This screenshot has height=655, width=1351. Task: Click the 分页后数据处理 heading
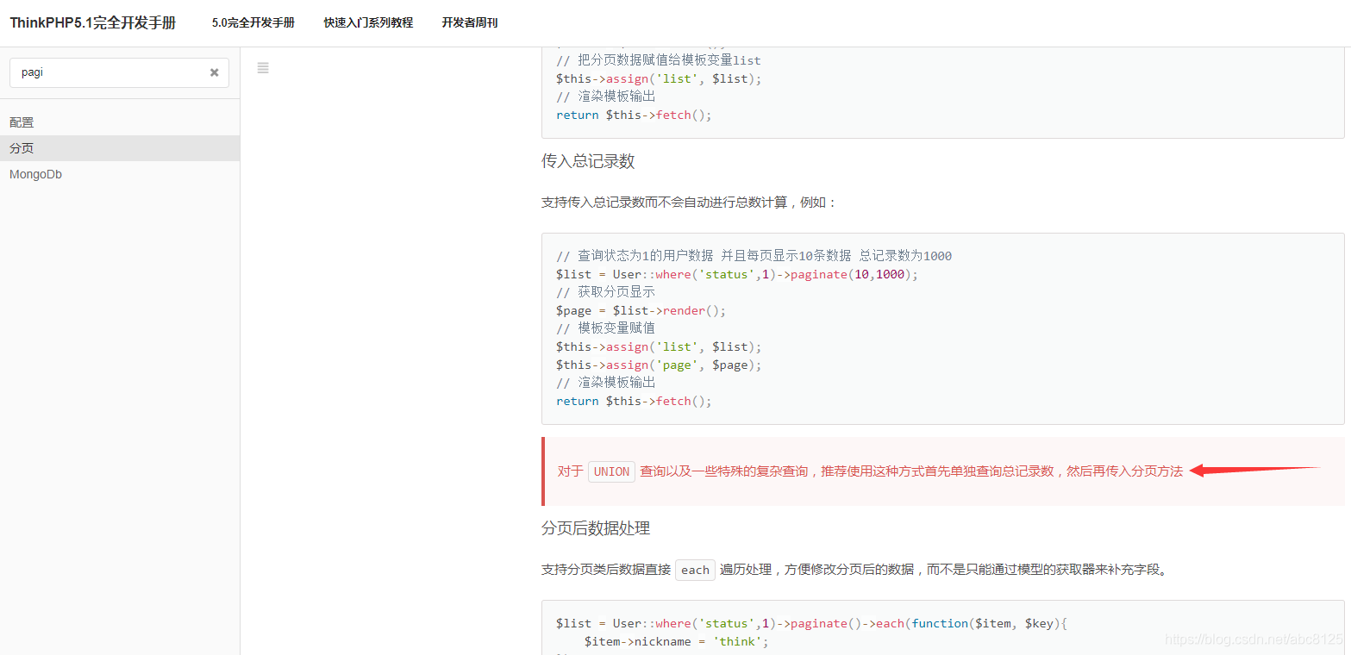(596, 528)
